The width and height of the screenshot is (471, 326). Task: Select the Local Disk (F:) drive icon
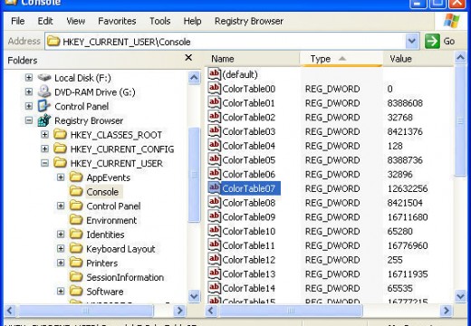(44, 78)
